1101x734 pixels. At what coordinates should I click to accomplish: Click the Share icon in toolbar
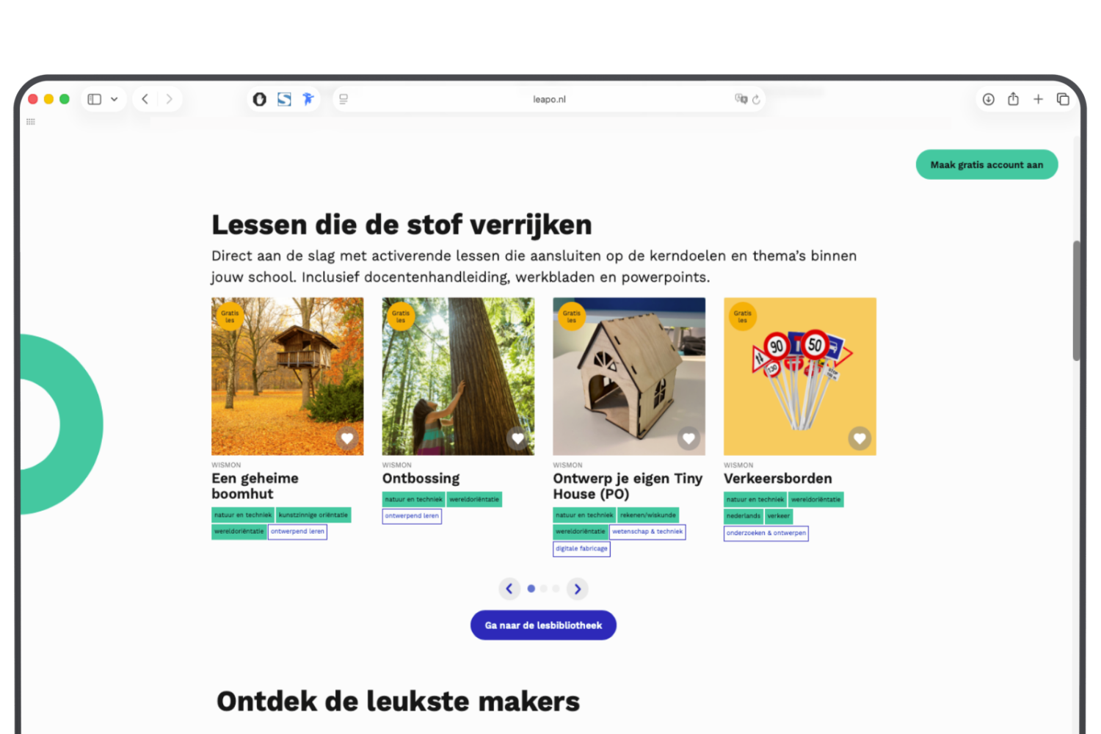pos(1013,99)
